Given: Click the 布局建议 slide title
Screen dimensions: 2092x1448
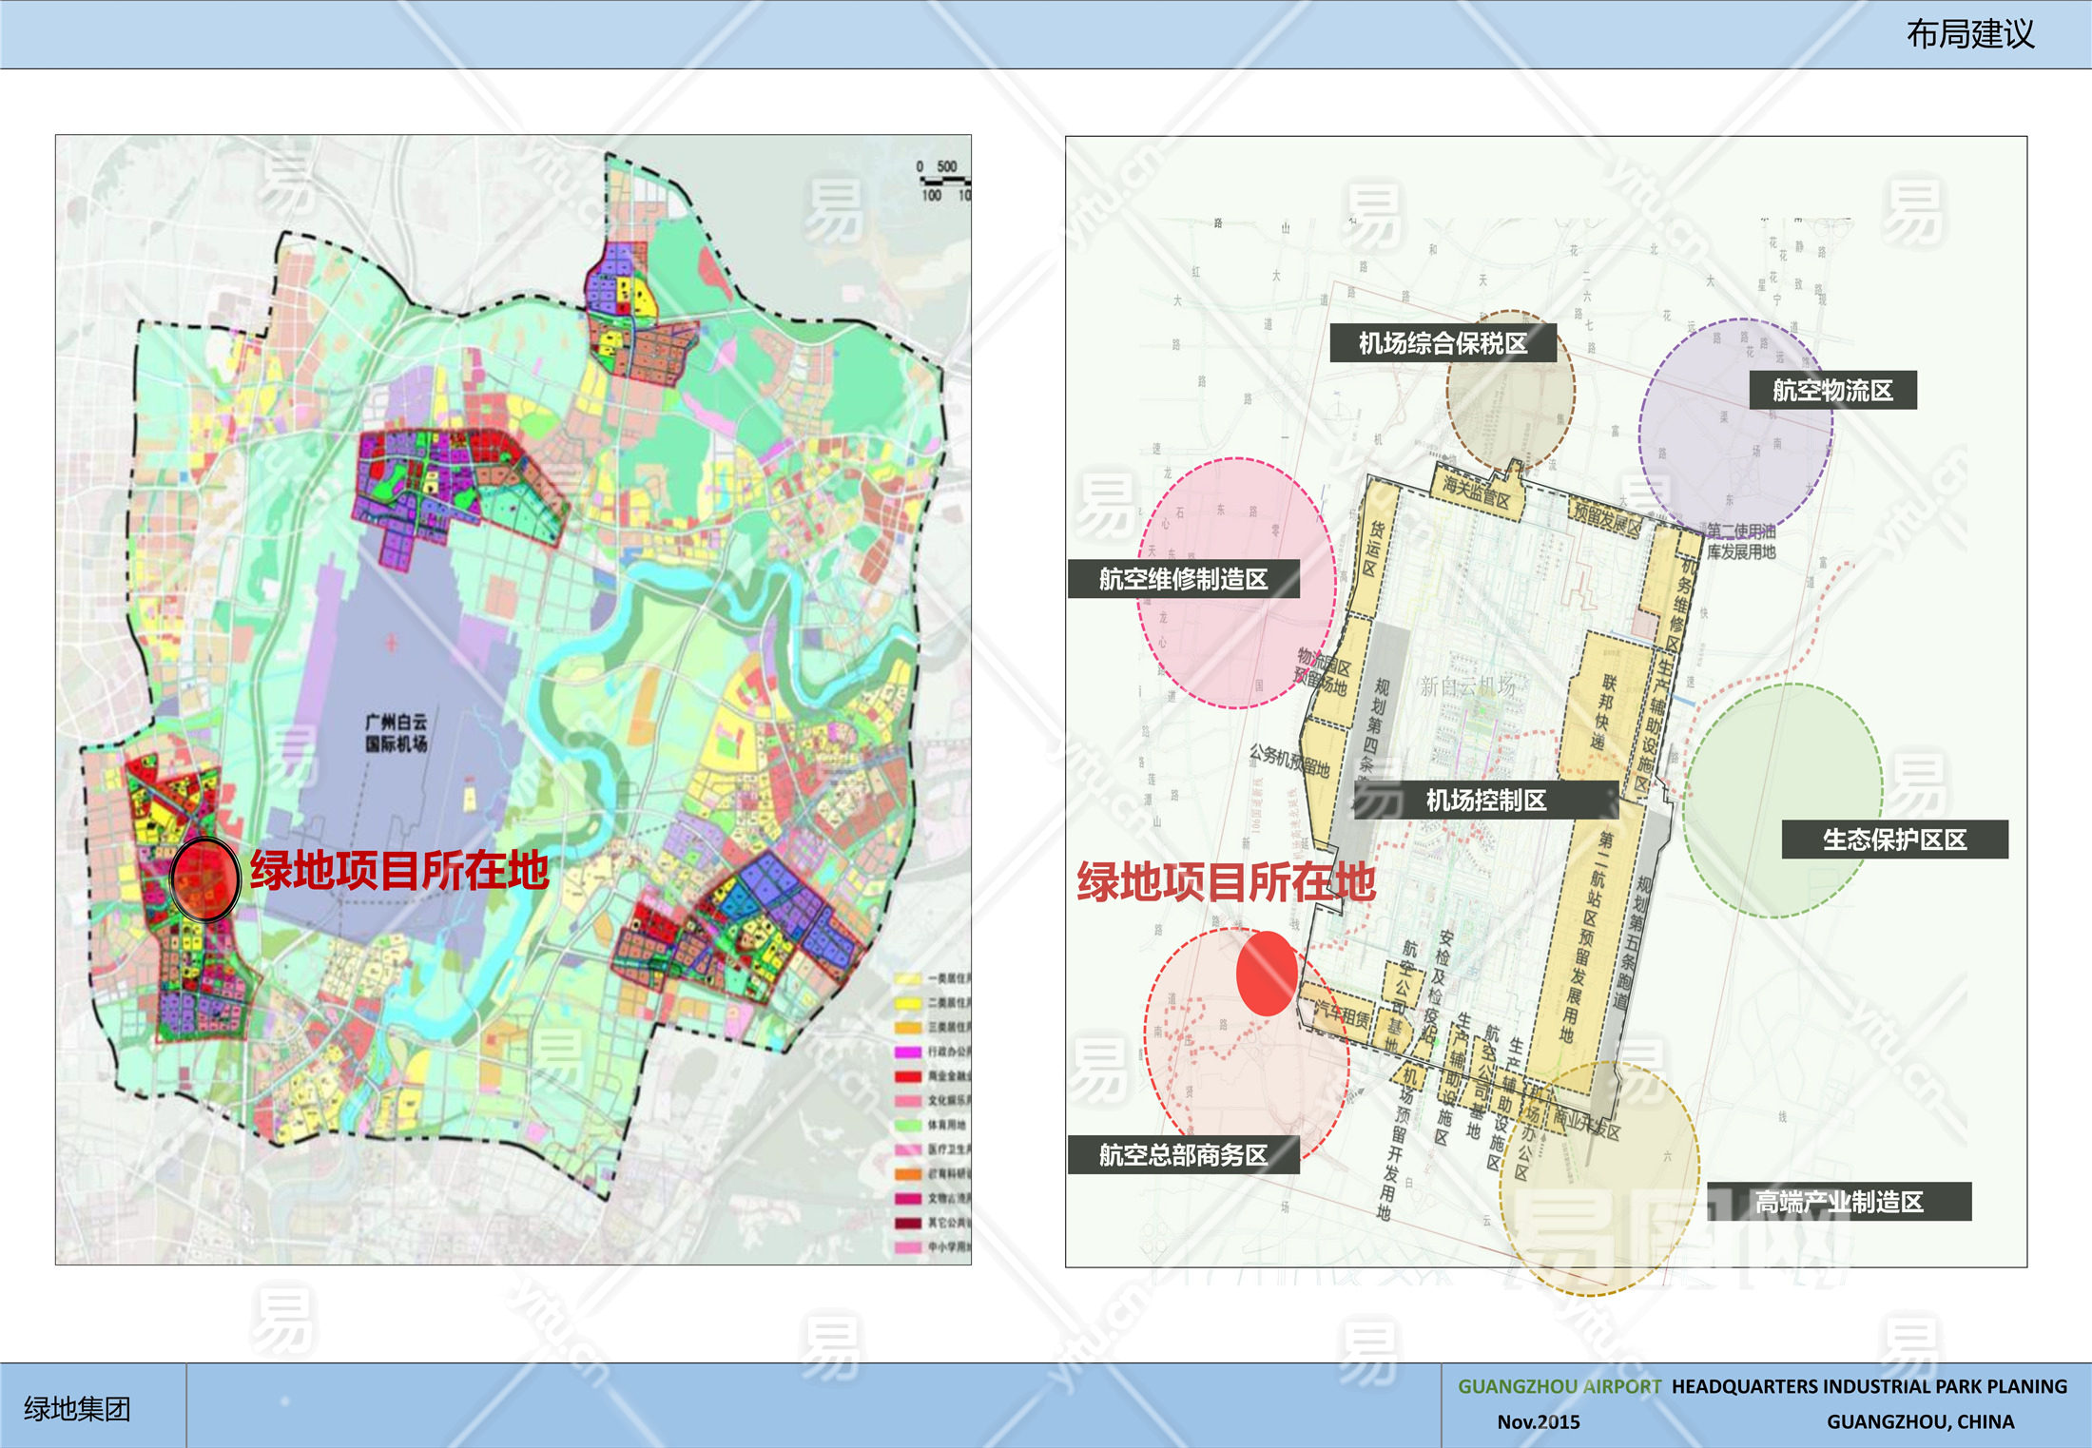Looking at the screenshot, I should pyautogui.click(x=1969, y=34).
